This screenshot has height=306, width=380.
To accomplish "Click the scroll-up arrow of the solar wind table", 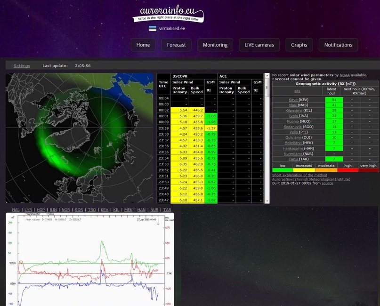I will point(267,76).
